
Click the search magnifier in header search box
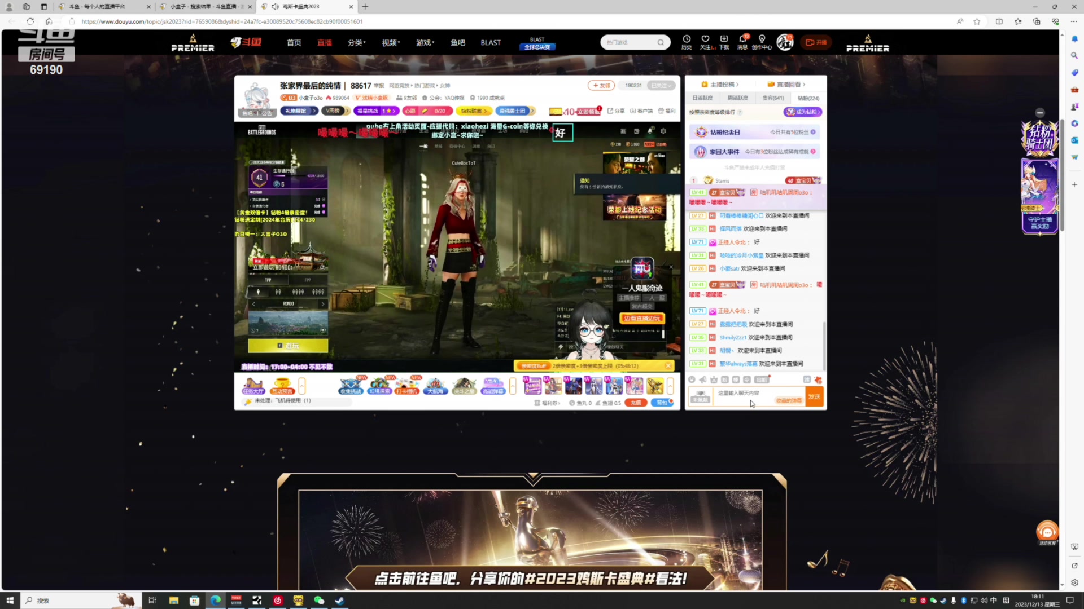[661, 42]
